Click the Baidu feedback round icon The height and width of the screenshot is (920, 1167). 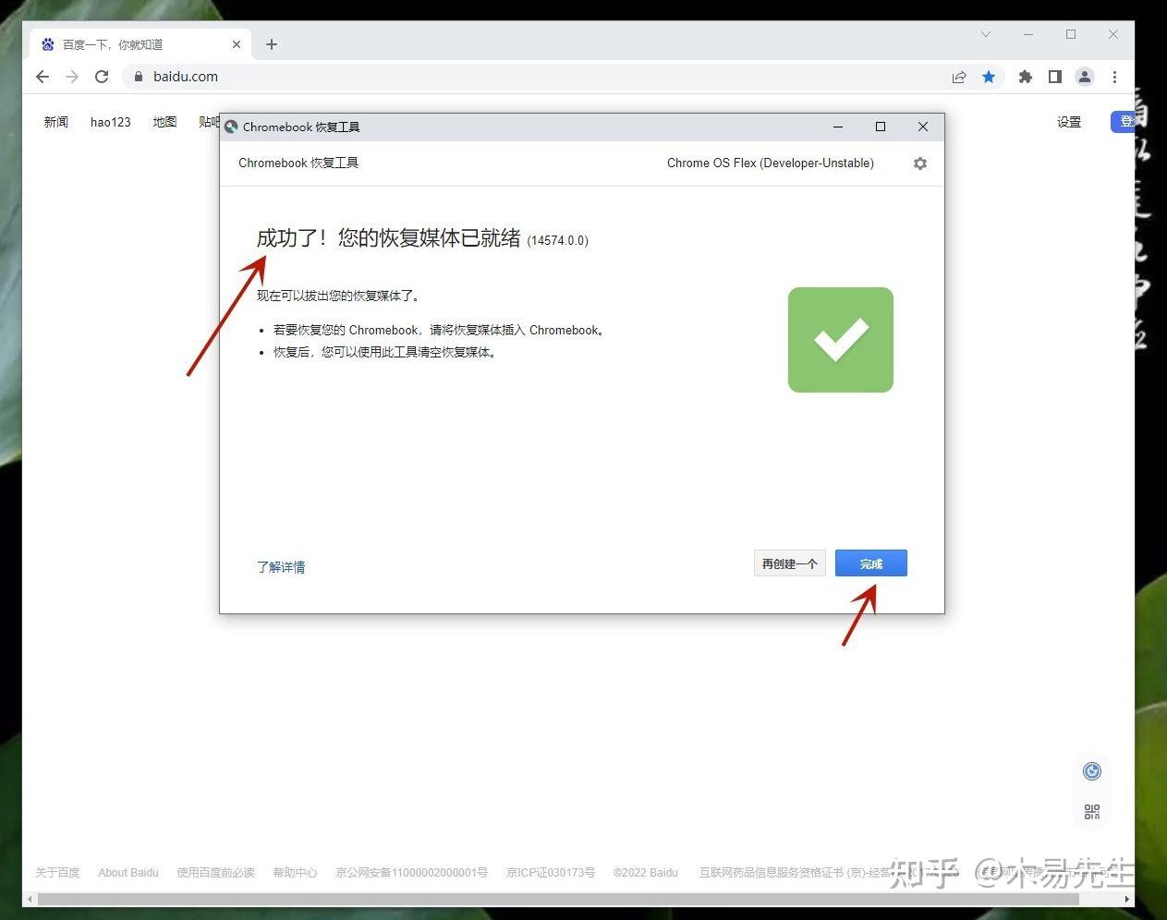click(x=1092, y=771)
